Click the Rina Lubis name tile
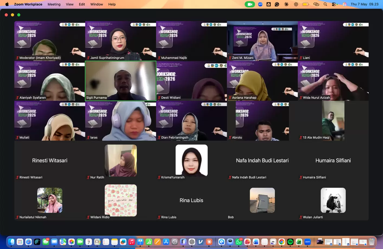Image resolution: width=383 pixels, height=249 pixels. (191, 200)
